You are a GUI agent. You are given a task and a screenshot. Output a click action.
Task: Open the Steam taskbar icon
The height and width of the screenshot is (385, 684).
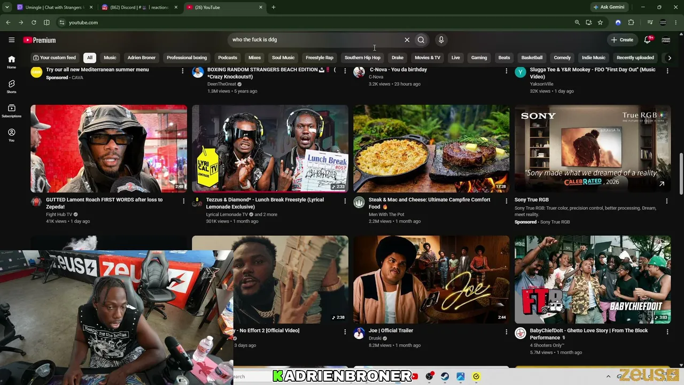point(445,376)
